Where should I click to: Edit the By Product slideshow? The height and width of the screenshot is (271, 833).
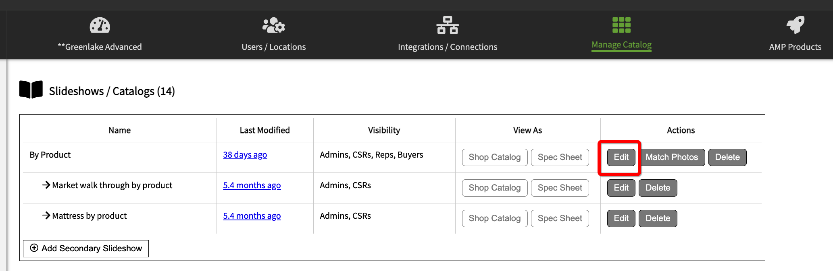coord(621,157)
